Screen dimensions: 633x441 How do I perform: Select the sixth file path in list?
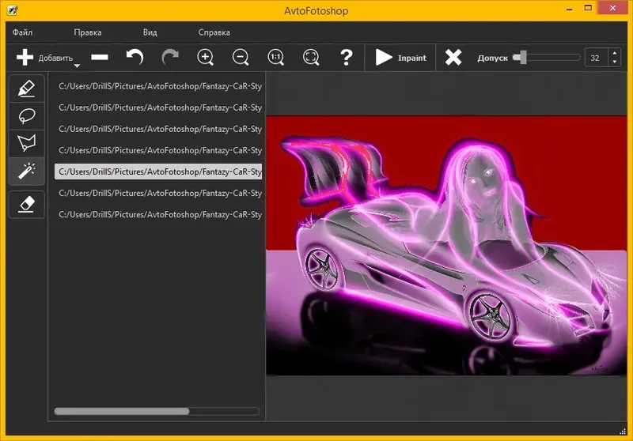158,193
